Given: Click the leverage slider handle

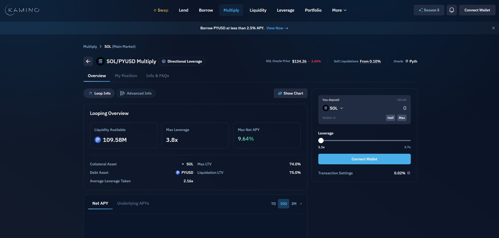Looking at the screenshot, I should tap(321, 141).
